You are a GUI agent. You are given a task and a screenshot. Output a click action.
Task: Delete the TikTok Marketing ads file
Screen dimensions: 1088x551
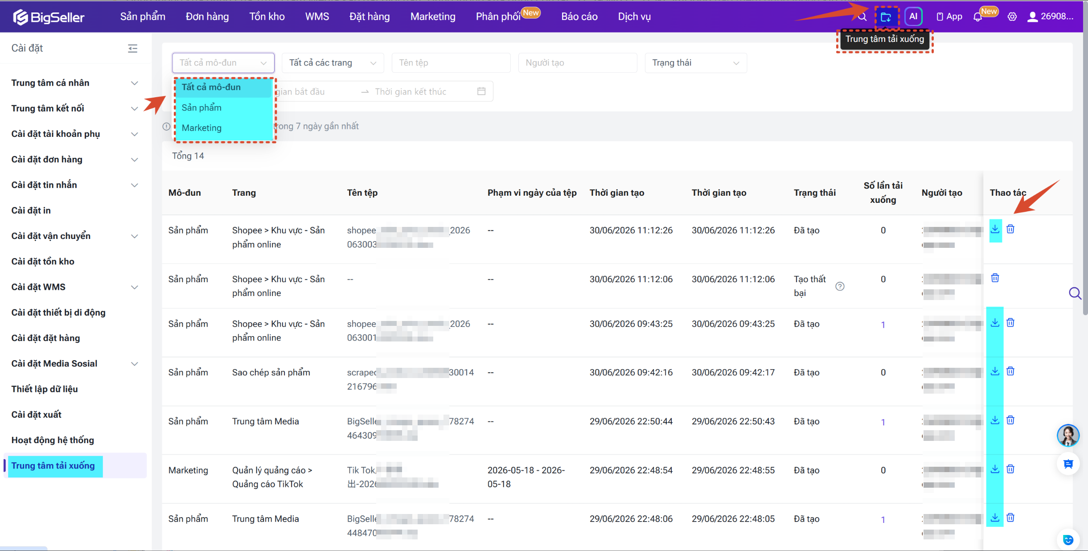1010,469
